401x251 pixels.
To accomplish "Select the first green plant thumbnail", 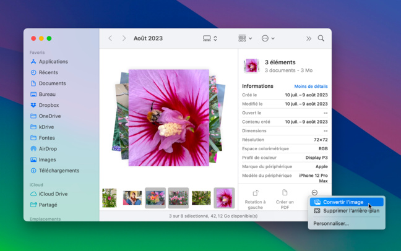I will [x=110, y=198].
